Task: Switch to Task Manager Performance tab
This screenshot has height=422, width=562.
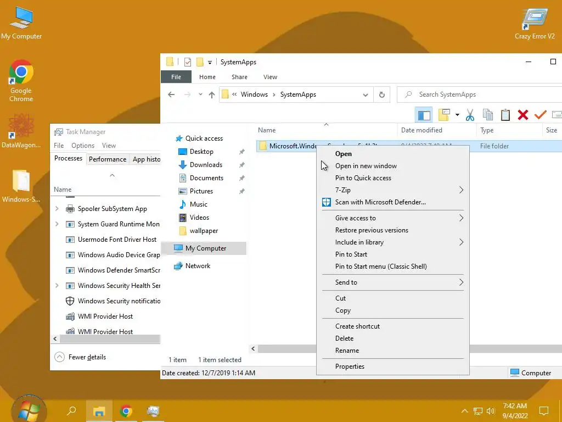Action: tap(108, 159)
